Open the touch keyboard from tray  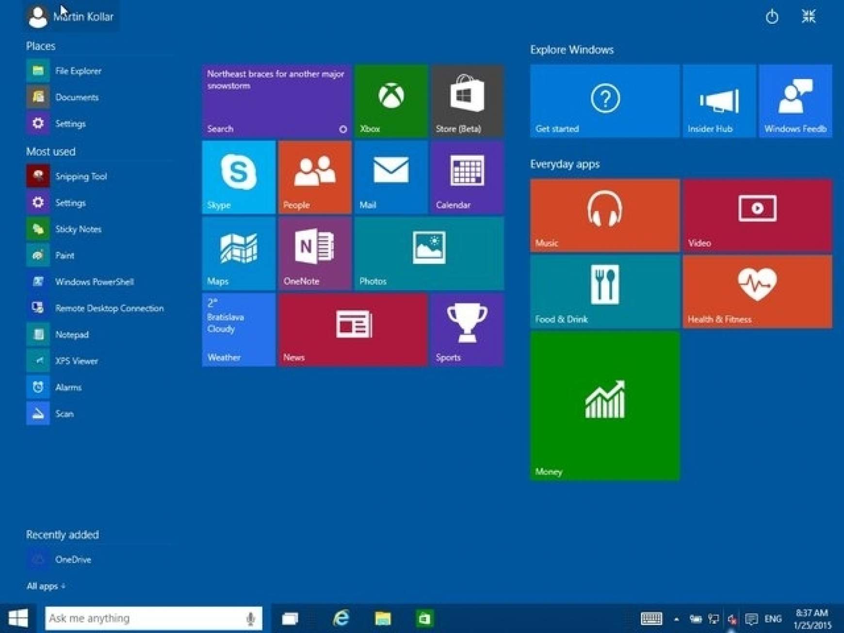651,618
